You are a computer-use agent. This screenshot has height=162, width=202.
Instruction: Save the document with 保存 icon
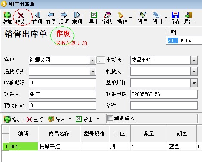[175, 18]
